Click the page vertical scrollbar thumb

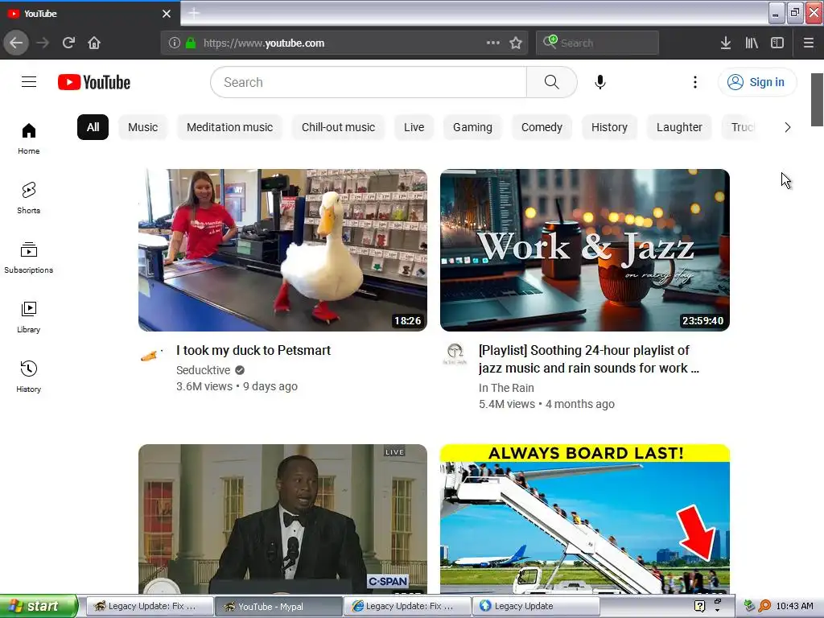tap(817, 100)
